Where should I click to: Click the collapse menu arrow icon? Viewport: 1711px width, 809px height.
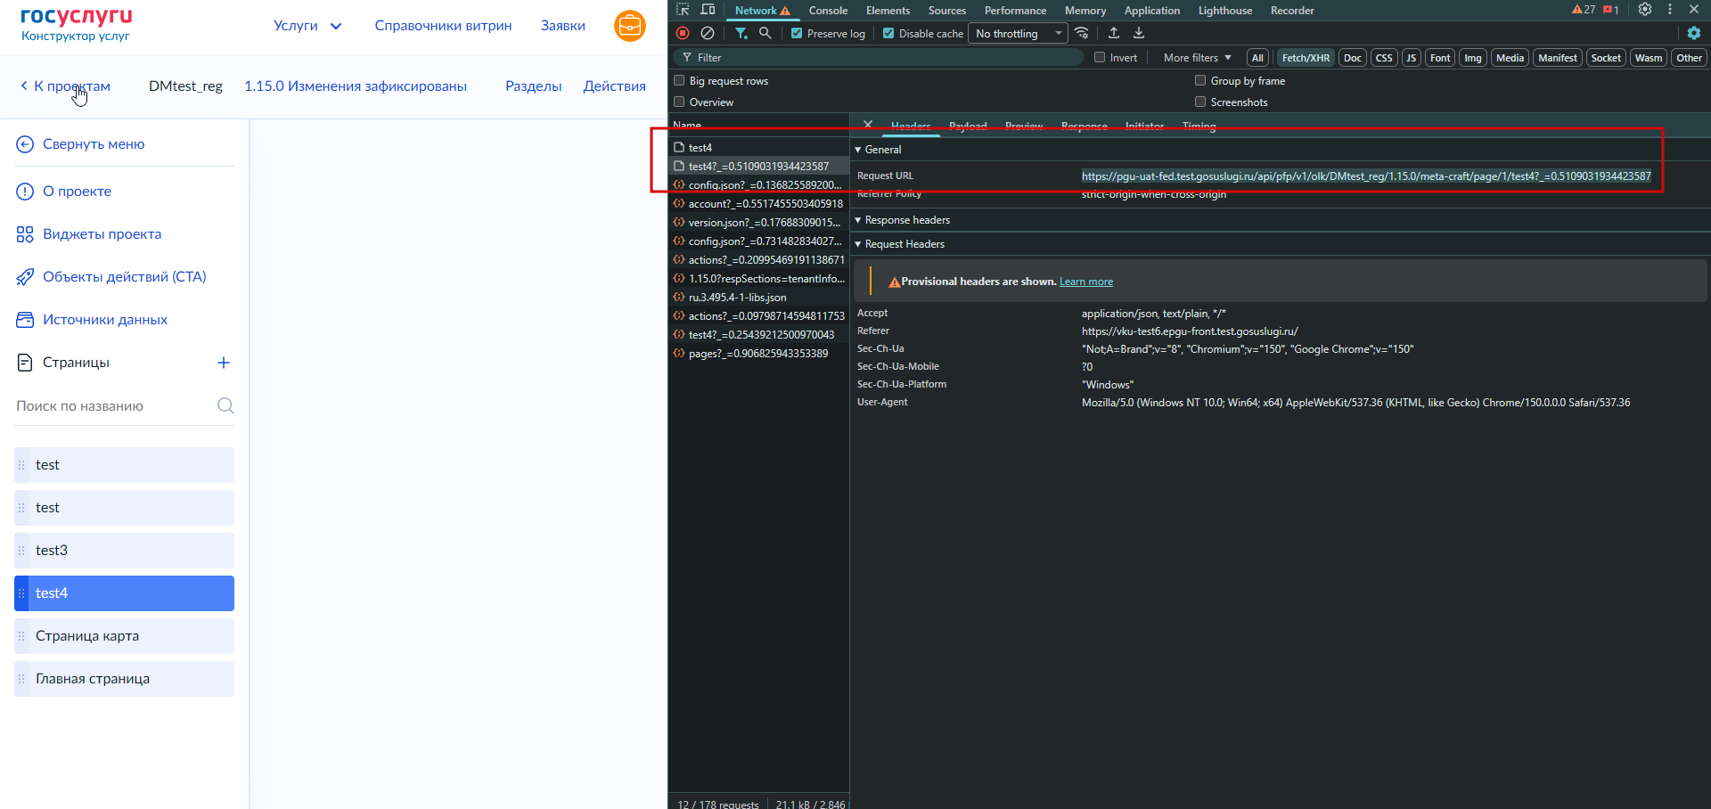pos(25,144)
